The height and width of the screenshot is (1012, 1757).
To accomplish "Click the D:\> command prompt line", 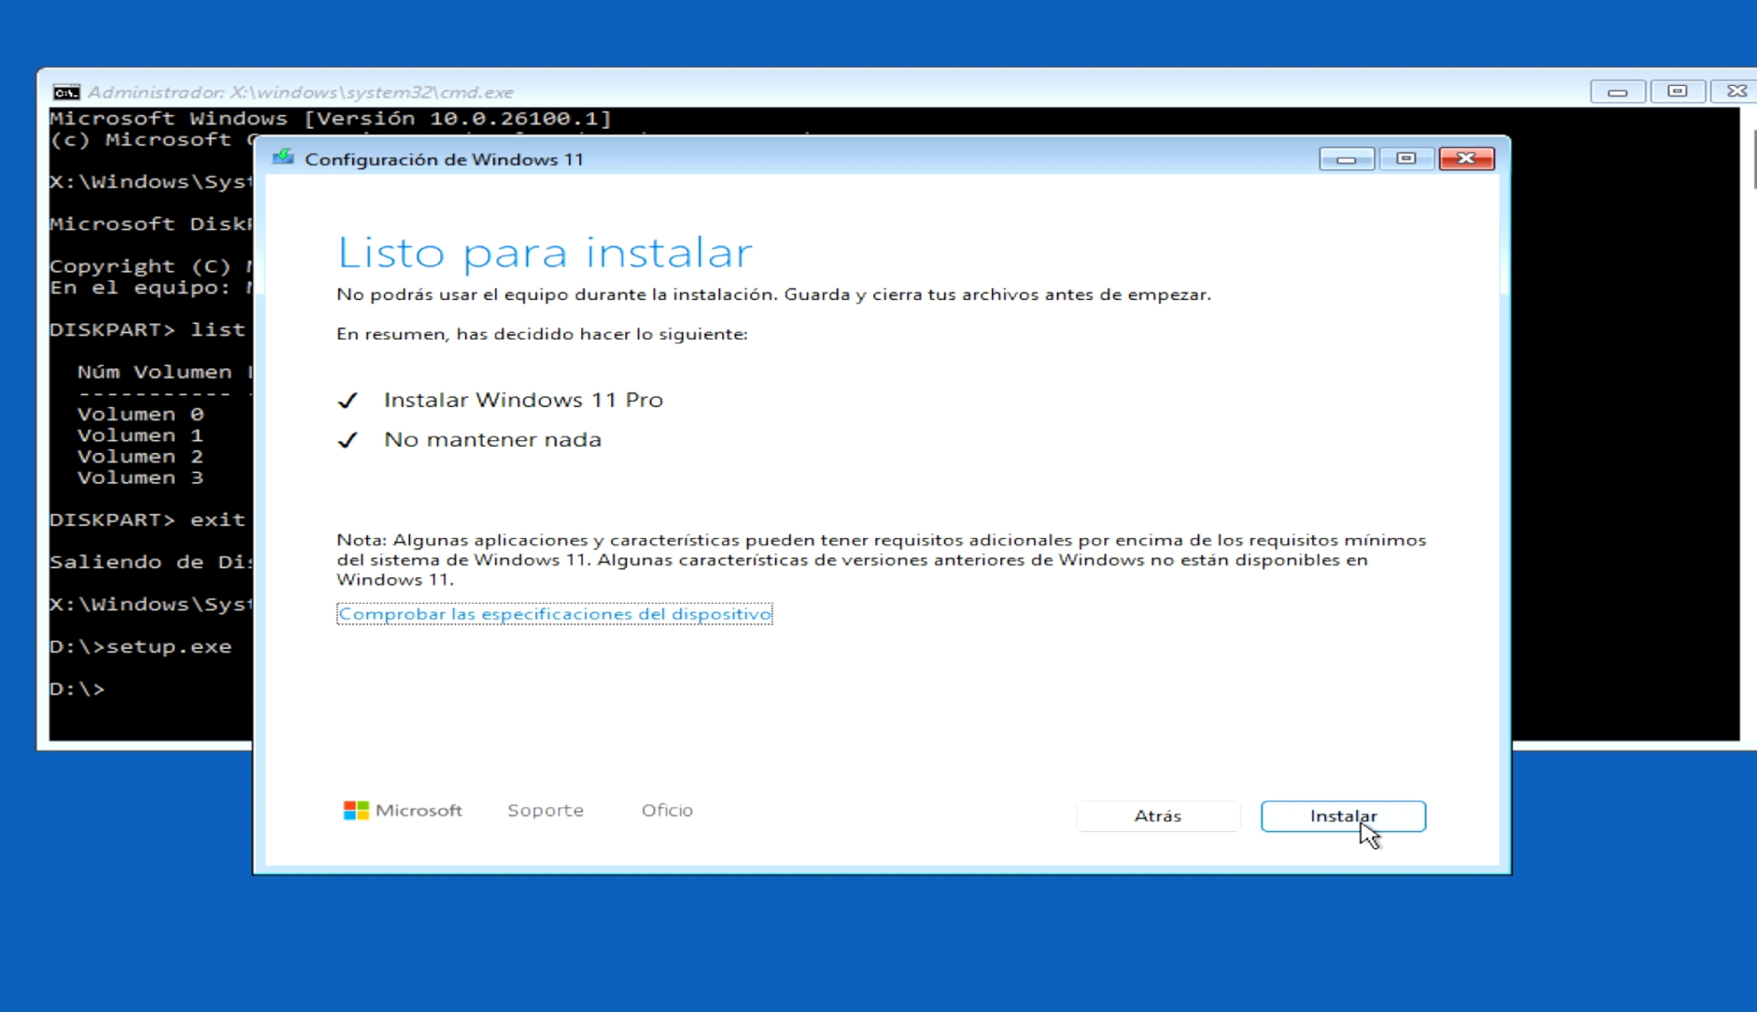I will [x=77, y=689].
